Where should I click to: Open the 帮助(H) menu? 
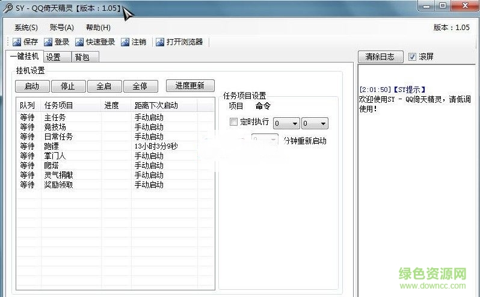[x=98, y=28]
